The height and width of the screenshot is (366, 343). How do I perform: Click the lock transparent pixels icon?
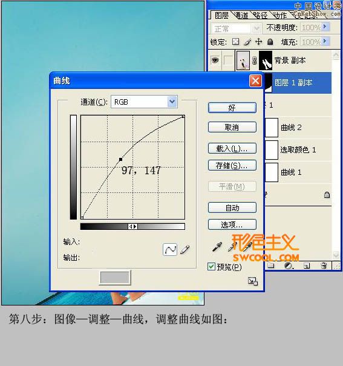click(x=236, y=42)
